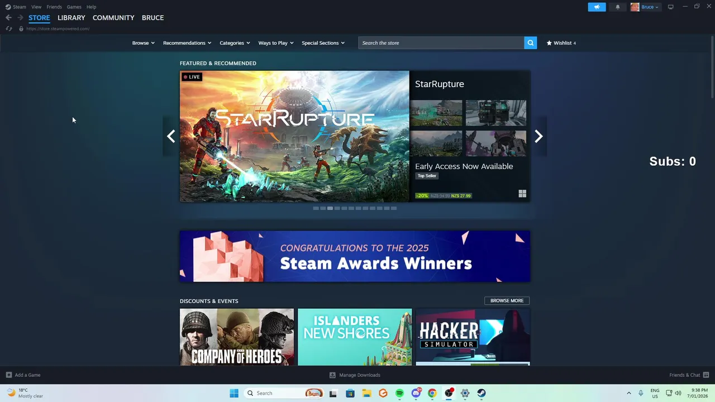Screen dimensions: 715x402
Task: Focus the Search the store field
Action: tap(441, 43)
